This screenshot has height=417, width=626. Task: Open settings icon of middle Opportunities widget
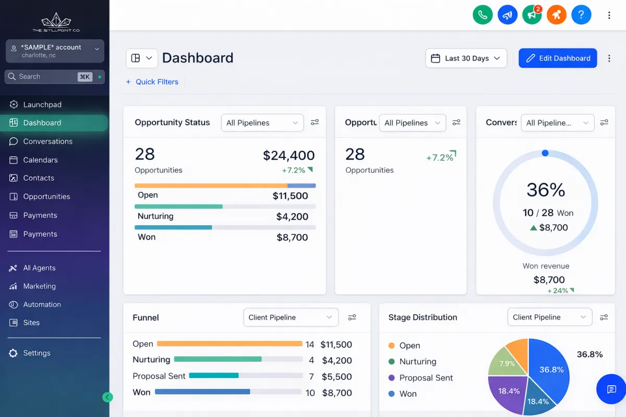[x=456, y=122]
